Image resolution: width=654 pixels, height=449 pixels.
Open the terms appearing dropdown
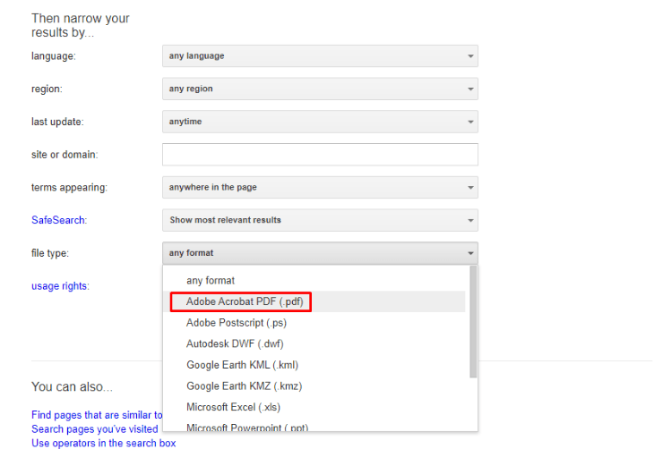(320, 188)
